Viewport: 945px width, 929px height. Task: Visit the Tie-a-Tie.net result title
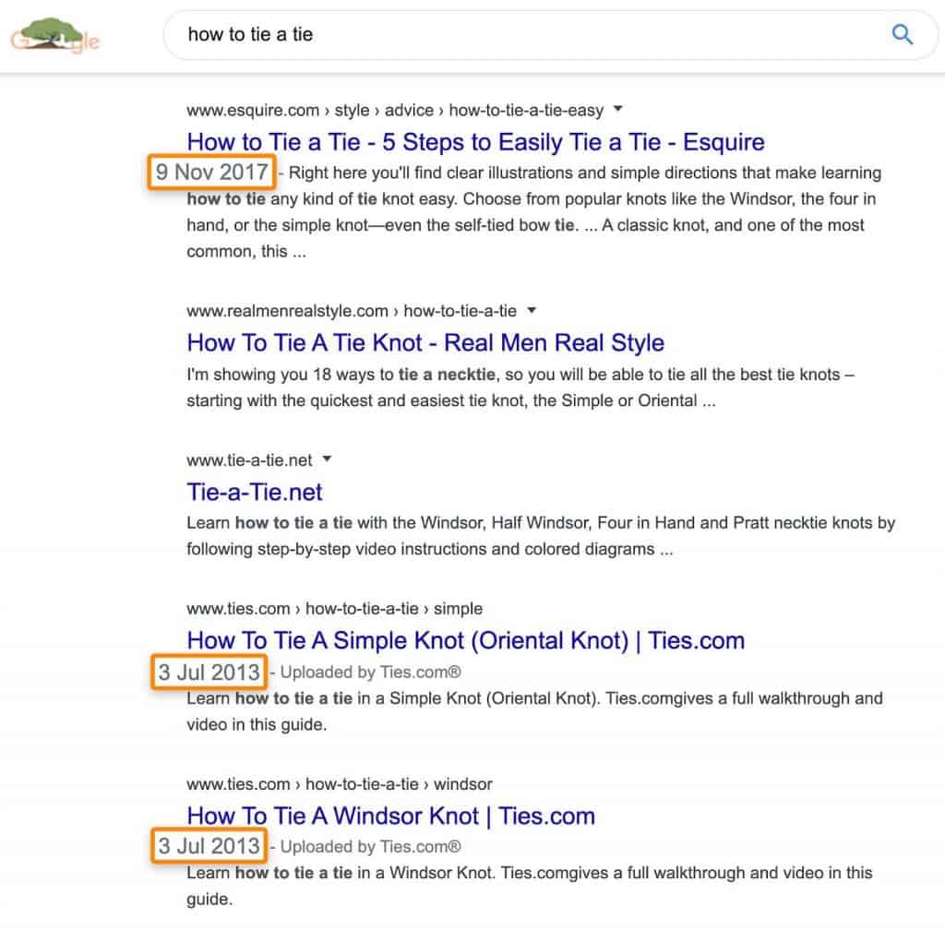pyautogui.click(x=255, y=492)
